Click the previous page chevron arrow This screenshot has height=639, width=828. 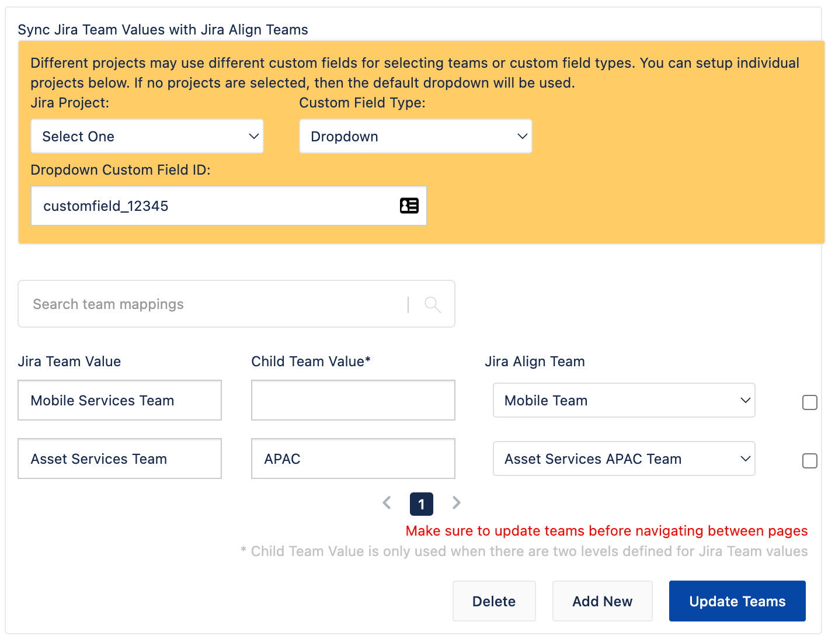[x=387, y=503]
